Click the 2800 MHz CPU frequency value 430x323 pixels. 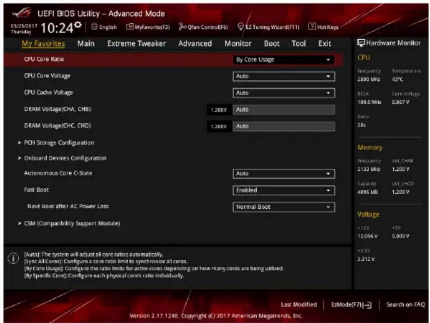click(369, 80)
